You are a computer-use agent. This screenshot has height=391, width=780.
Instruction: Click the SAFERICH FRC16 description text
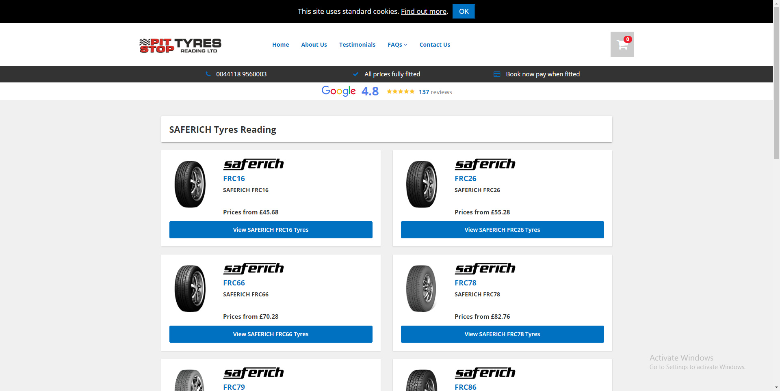[x=246, y=190]
